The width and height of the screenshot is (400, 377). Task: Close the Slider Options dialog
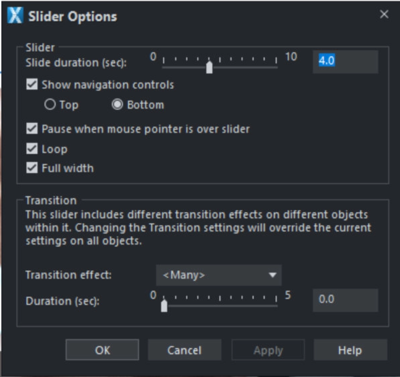pyautogui.click(x=384, y=15)
